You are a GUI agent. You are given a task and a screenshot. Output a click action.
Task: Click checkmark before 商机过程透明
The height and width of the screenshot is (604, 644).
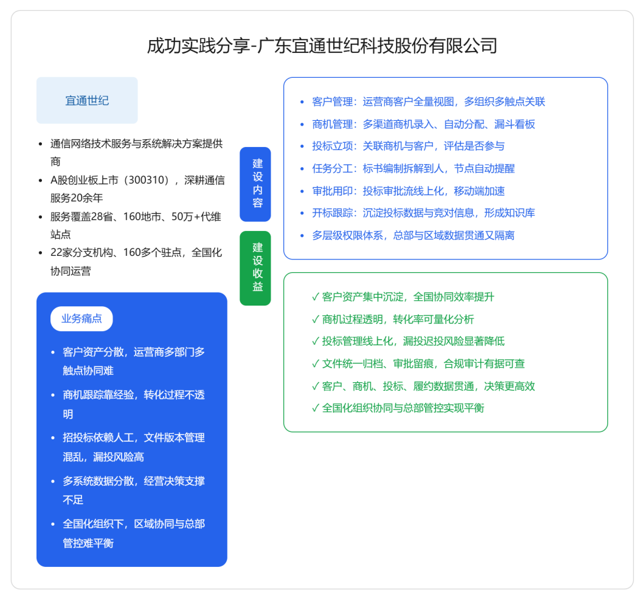coord(316,319)
